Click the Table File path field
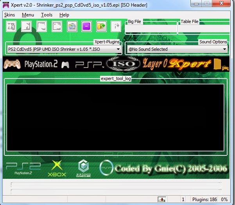The height and width of the screenshot is (205, 235). 204,29
